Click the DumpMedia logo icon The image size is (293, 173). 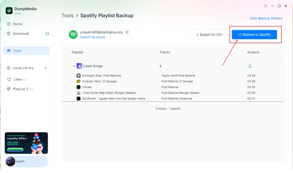click(x=9, y=11)
